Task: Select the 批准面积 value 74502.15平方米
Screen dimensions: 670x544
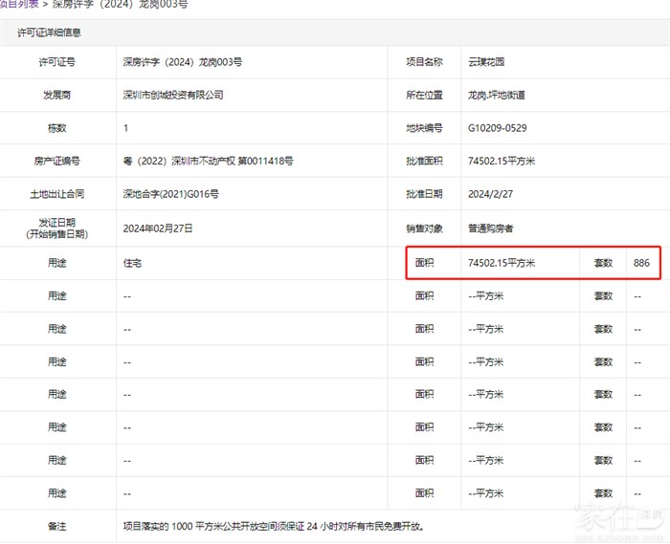Action: (501, 162)
